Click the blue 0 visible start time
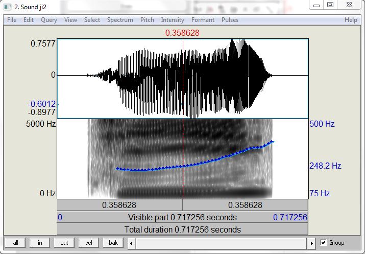365x254 pixels. pos(60,217)
